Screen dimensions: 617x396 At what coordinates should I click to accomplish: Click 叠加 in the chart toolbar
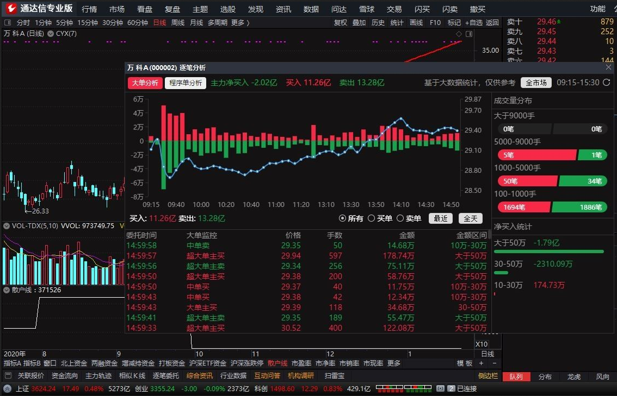pos(359,23)
